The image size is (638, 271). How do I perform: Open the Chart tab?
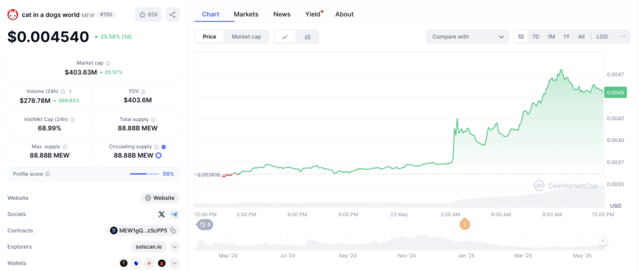211,14
